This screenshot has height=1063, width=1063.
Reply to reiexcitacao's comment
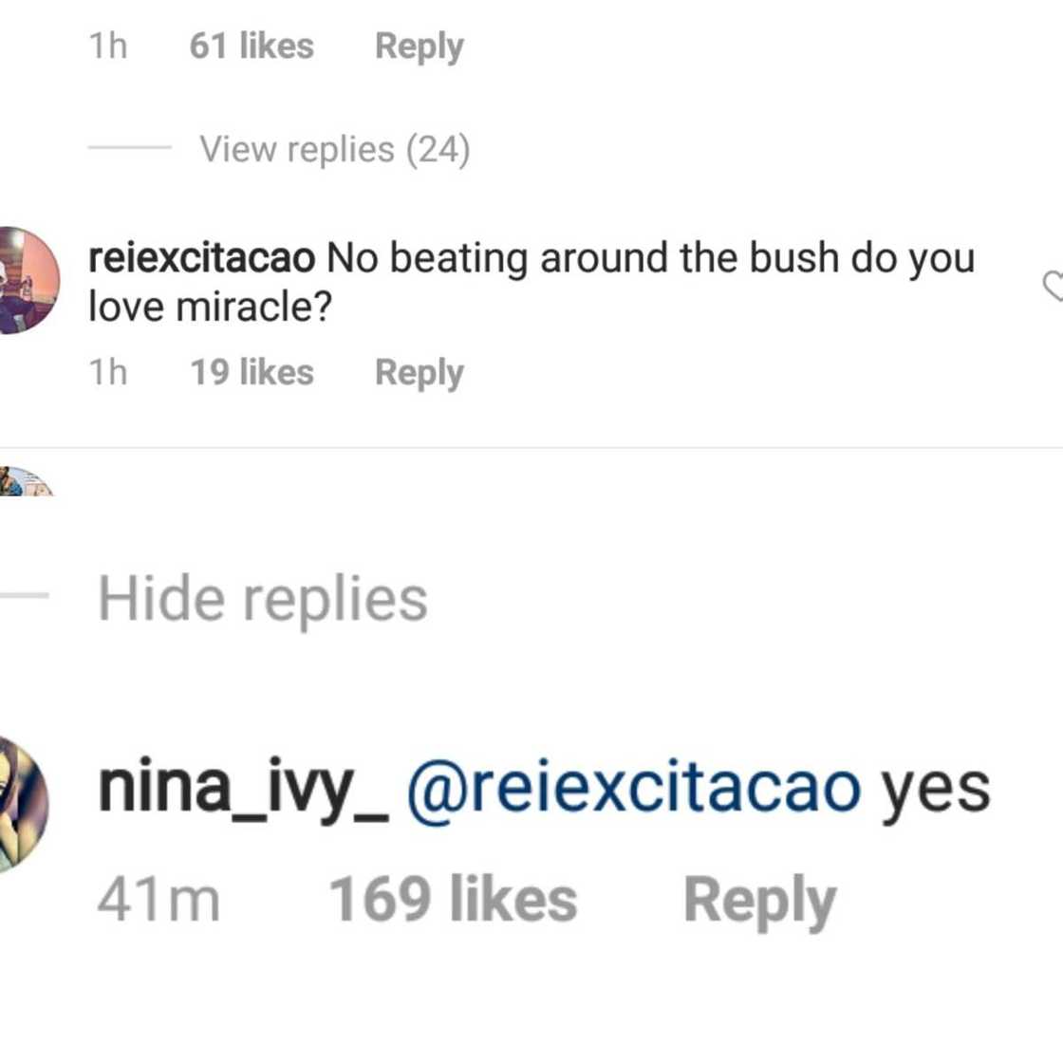[419, 372]
